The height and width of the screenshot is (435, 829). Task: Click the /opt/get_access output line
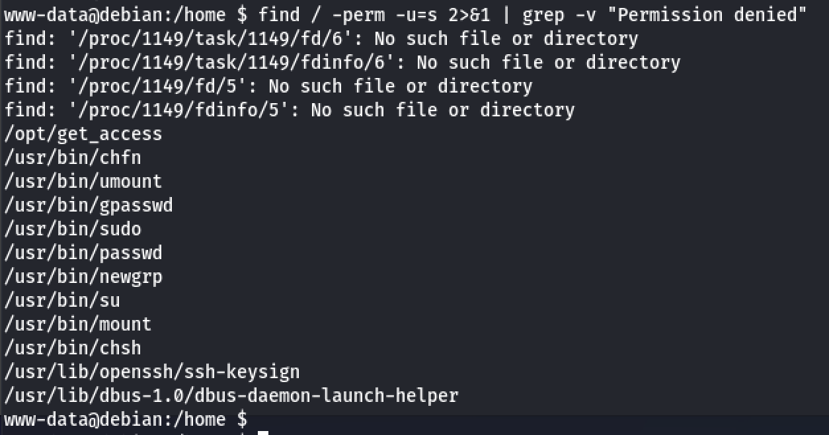tap(83, 134)
